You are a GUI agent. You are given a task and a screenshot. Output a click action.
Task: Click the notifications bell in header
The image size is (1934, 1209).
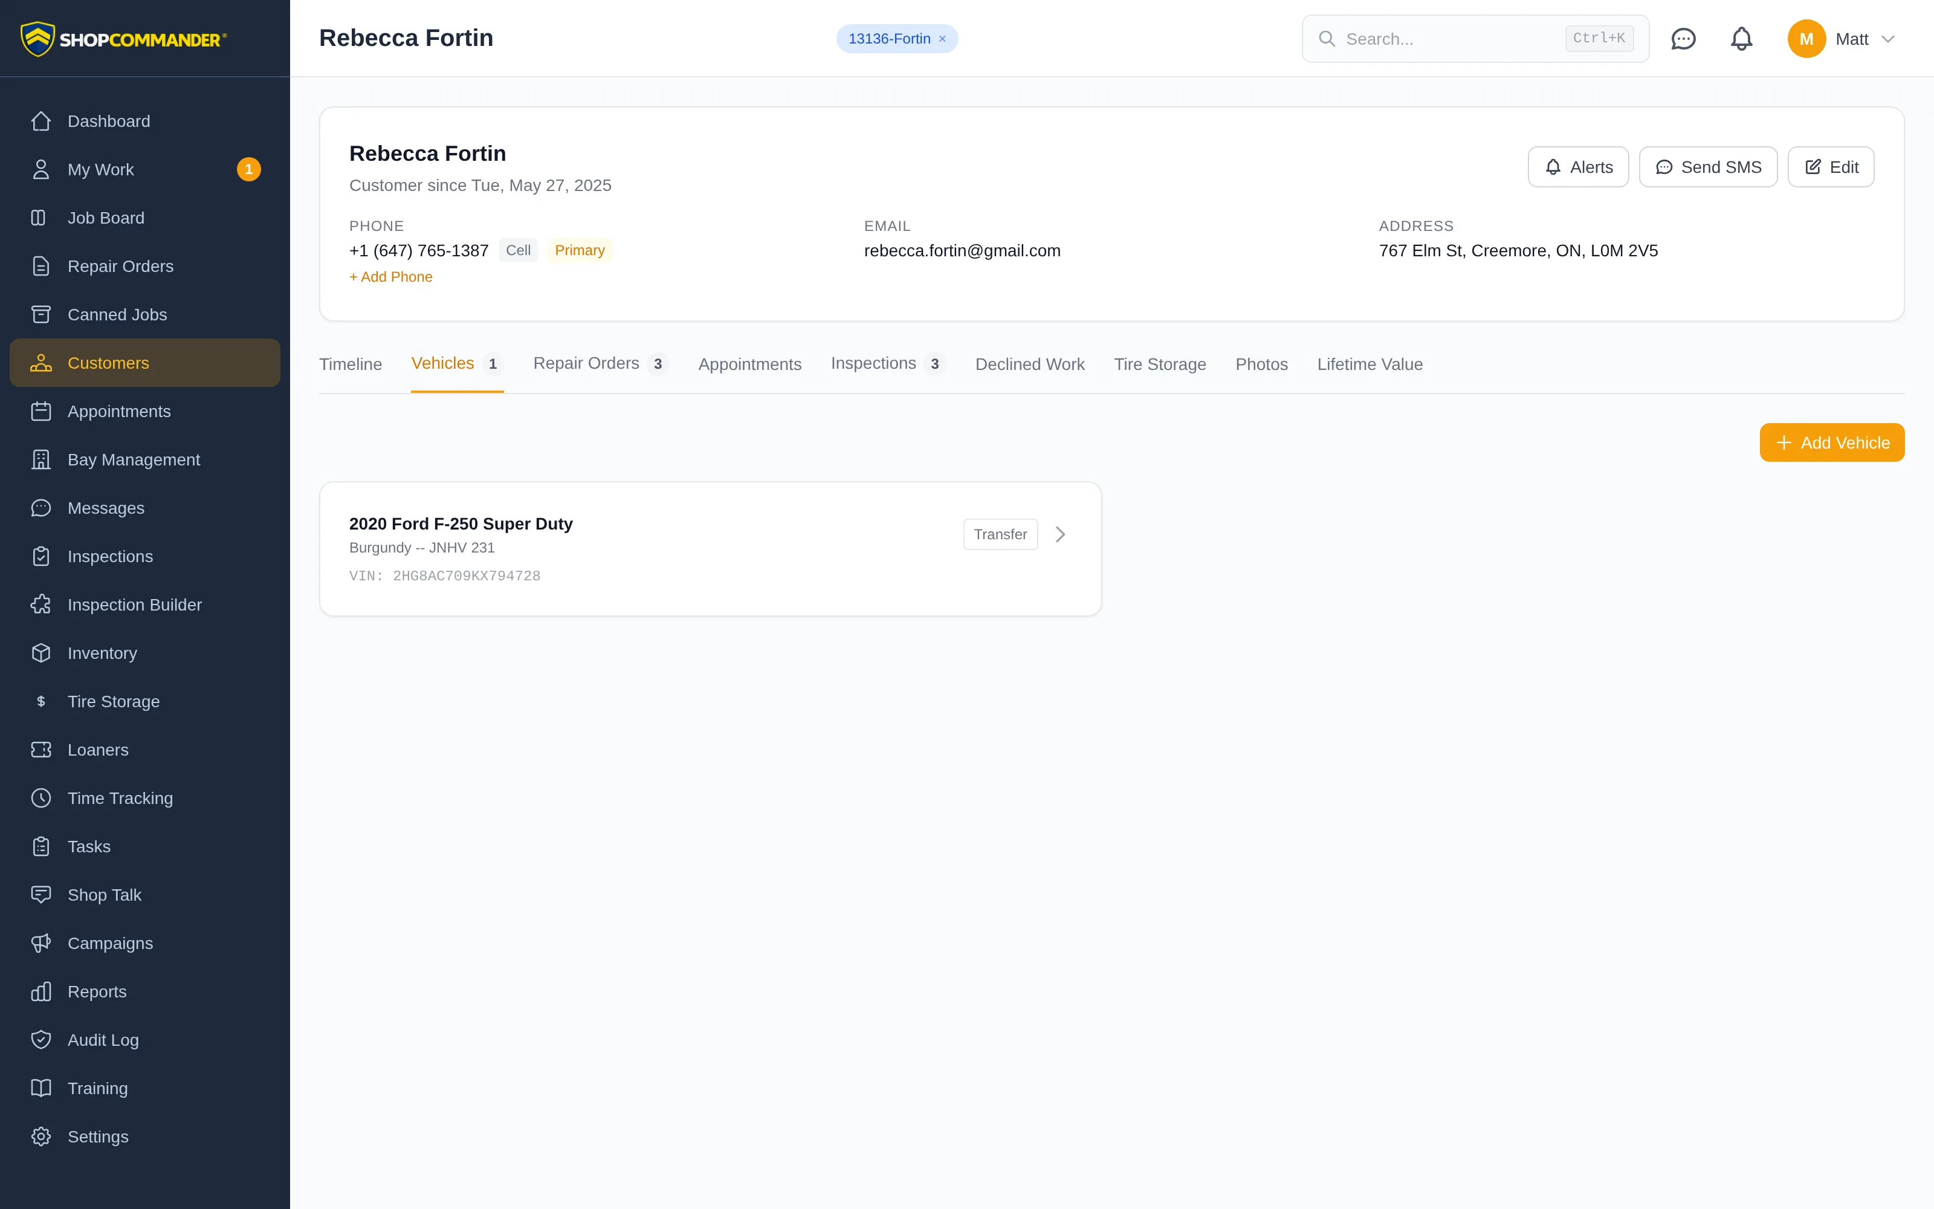1741,38
